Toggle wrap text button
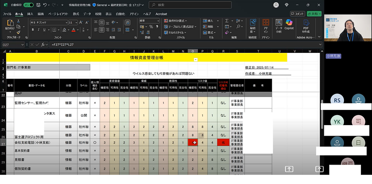 pyautogui.click(x=128, y=22)
